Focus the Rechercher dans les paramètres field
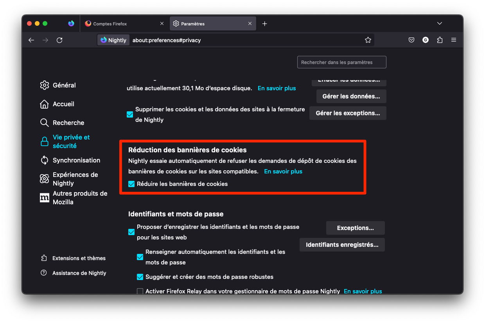 click(341, 62)
